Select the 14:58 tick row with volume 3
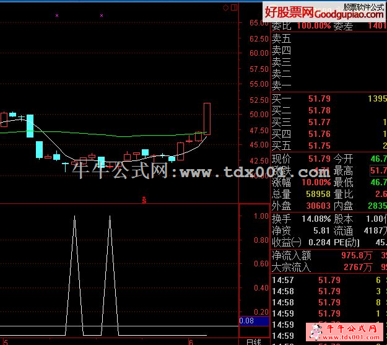Viewport: 387px width, 345px height. click(x=329, y=291)
